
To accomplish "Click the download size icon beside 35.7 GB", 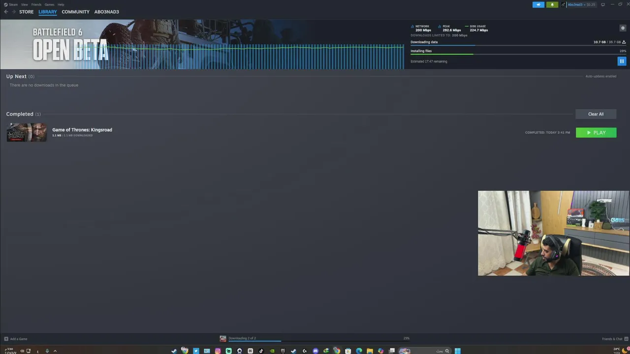I will (x=624, y=42).
